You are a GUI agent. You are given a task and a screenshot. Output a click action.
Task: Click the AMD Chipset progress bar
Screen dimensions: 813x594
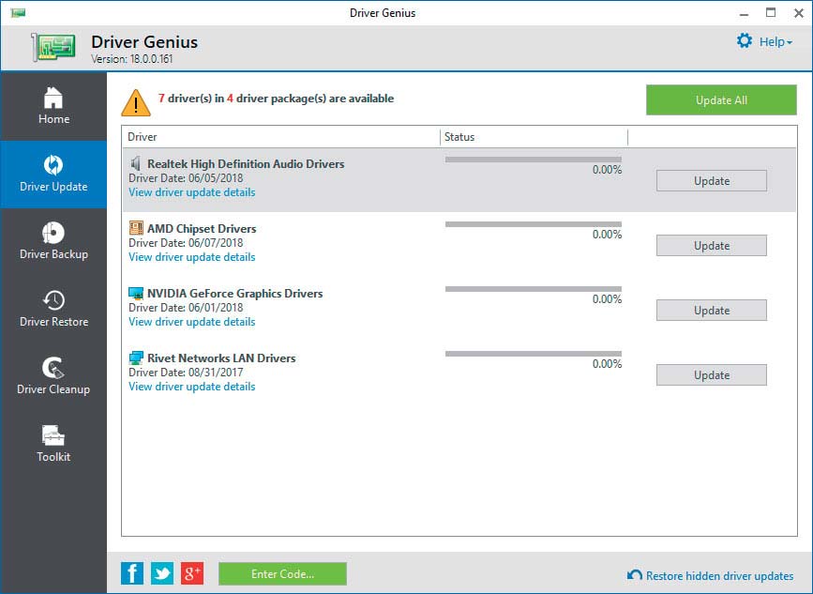click(x=533, y=224)
